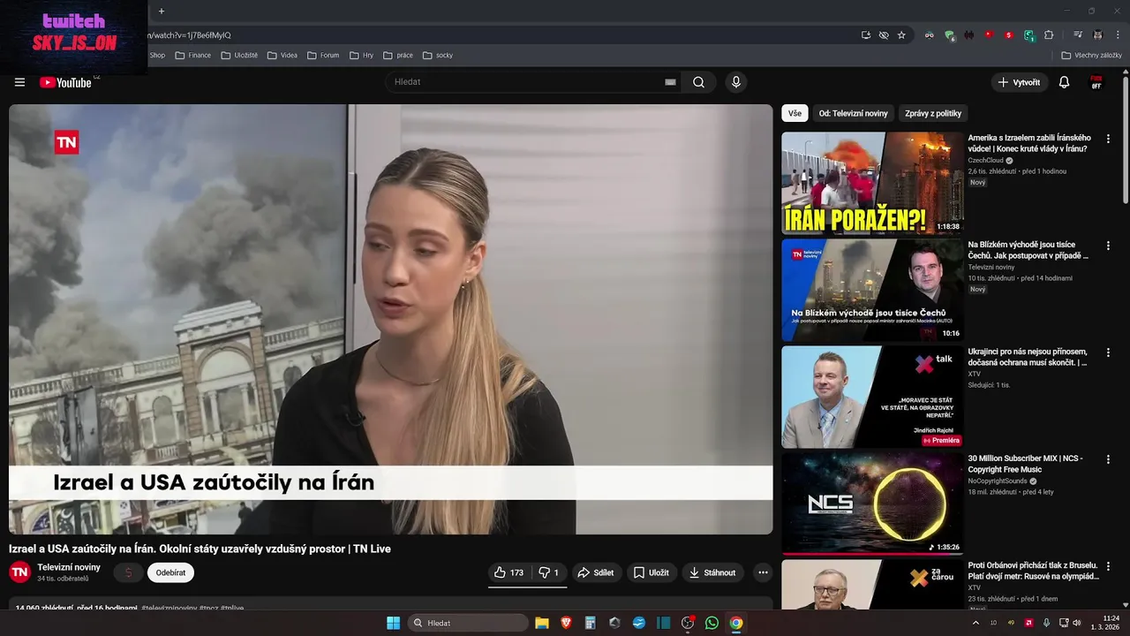Open the NCS 30 Million Subscriber MIX thumbnail
Screen dimensions: 1130x636
(872, 503)
